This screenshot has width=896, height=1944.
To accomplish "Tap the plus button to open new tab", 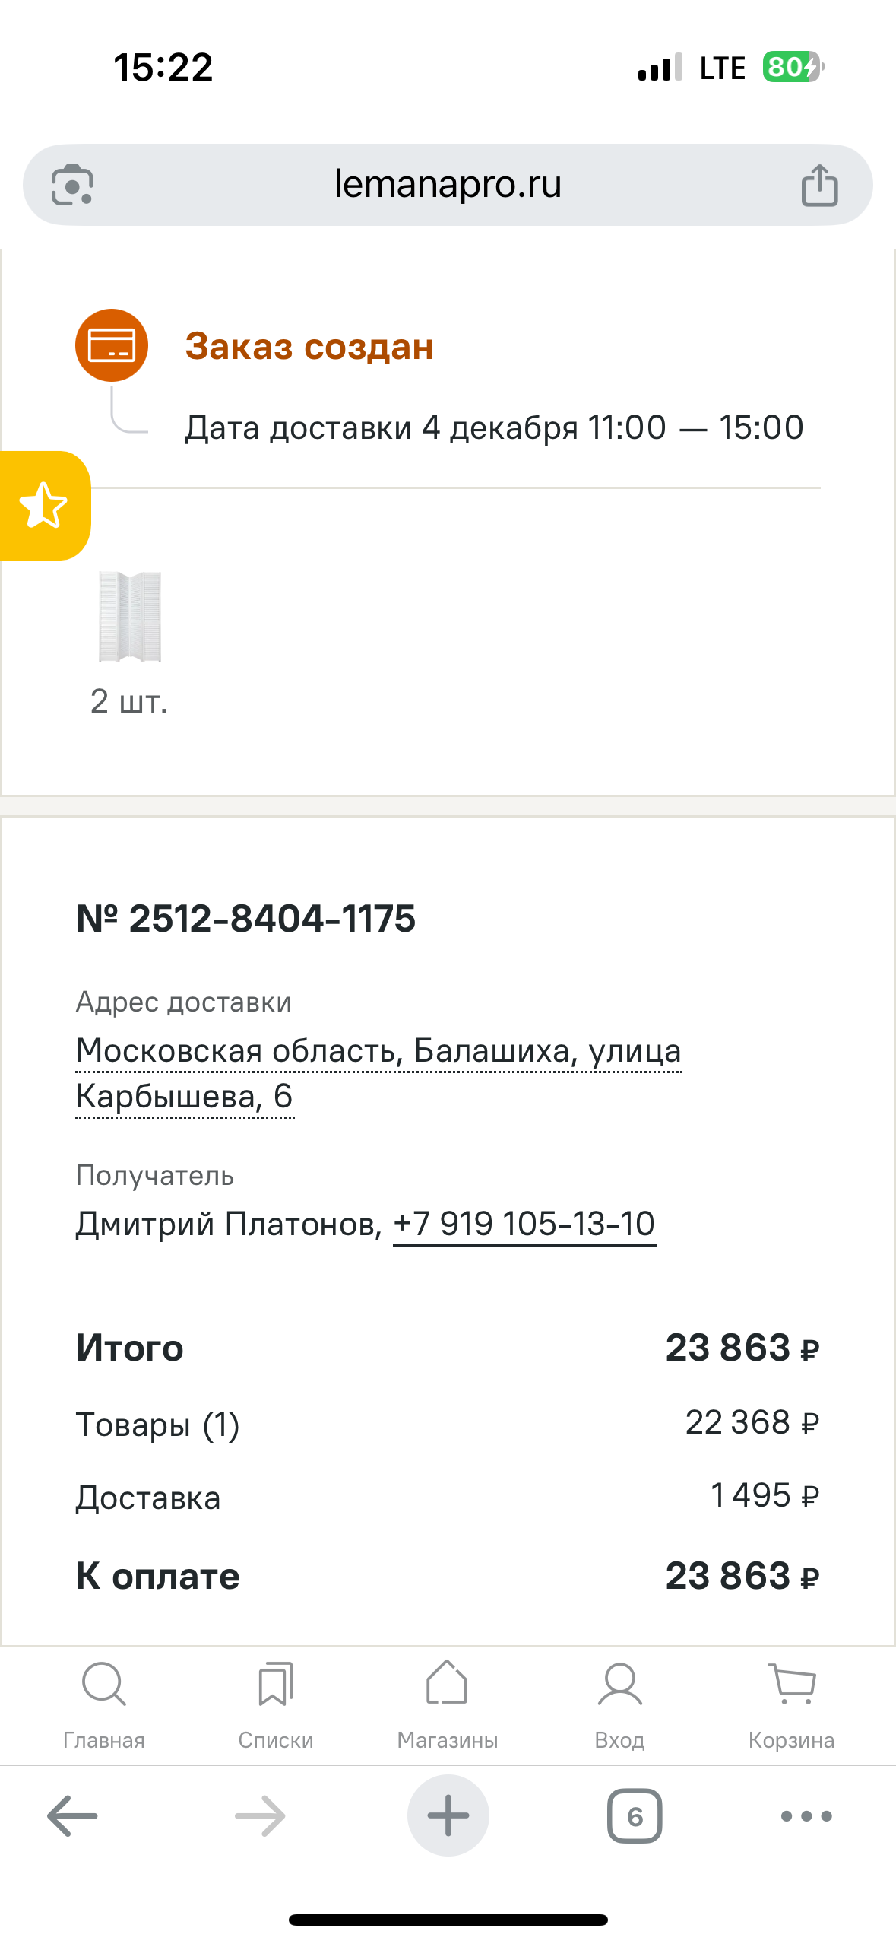I will (448, 1816).
